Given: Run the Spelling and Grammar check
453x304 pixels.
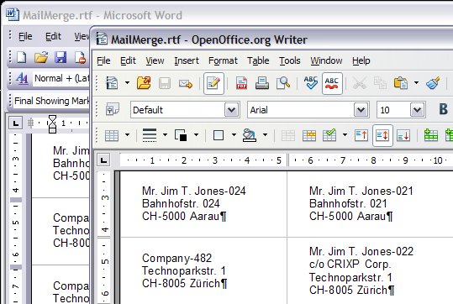Looking at the screenshot, I should (x=311, y=83).
